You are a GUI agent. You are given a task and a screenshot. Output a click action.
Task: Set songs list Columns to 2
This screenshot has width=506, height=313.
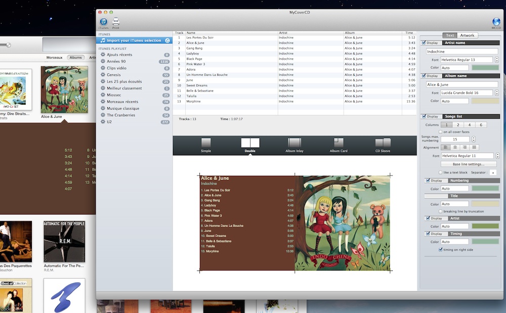458,125
